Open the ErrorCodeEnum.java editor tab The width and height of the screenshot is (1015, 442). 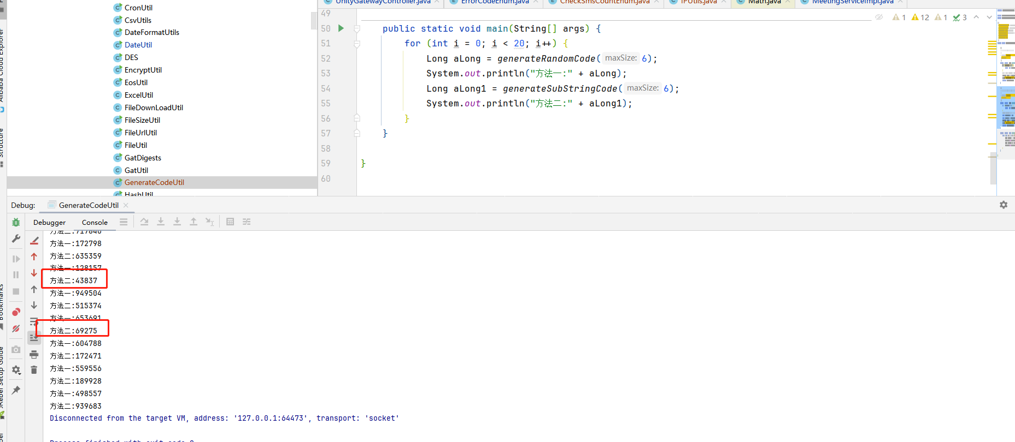(495, 2)
